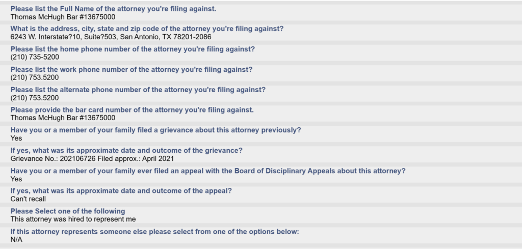
Task: Click the "Please Select one of the following" label
Action: pyautogui.click(x=68, y=211)
